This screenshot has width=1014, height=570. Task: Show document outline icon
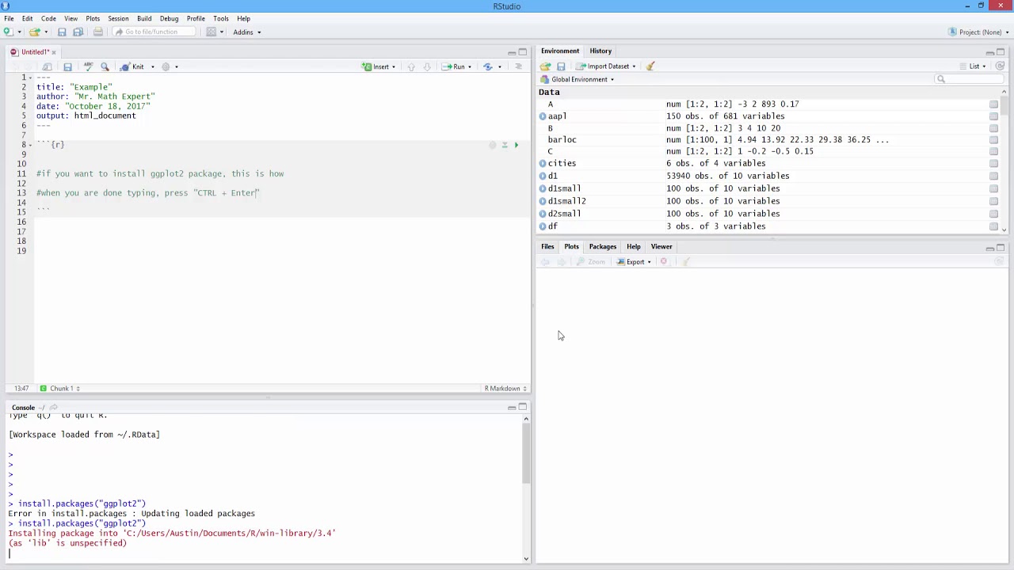click(518, 66)
